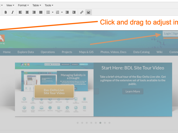Viewport: 178px width, 133px height.
Task: Open Explore Data navigation item
Action: [26, 52]
